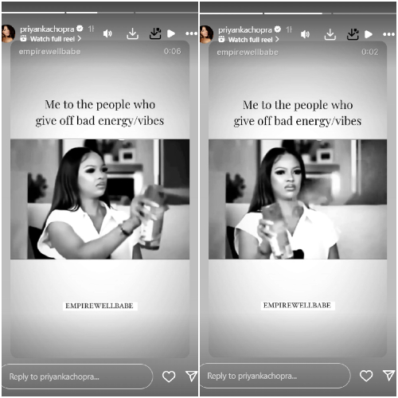Open more options on the right story
The width and height of the screenshot is (398, 398).
(388, 34)
